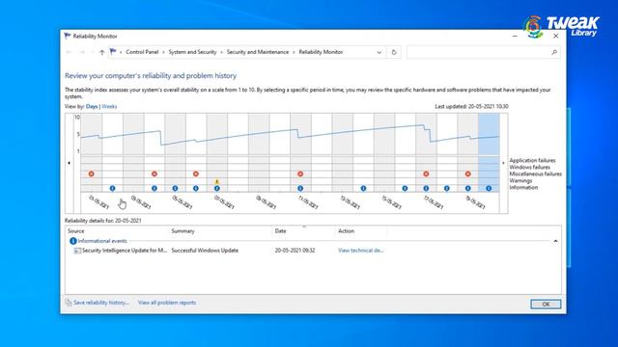Select the information icon in highlighted 20-05-2021 column

pos(489,189)
